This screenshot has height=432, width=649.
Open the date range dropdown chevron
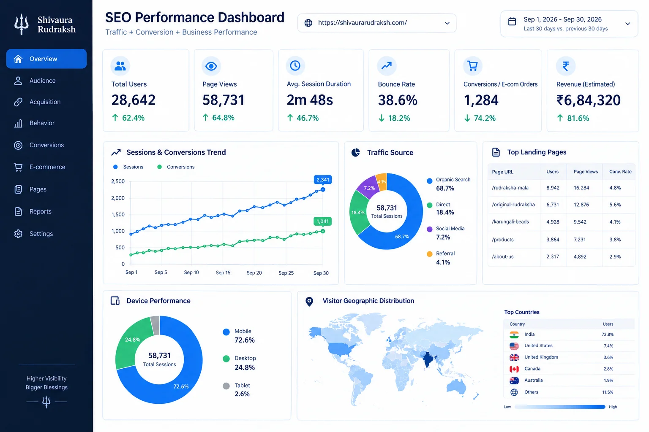pyautogui.click(x=628, y=24)
